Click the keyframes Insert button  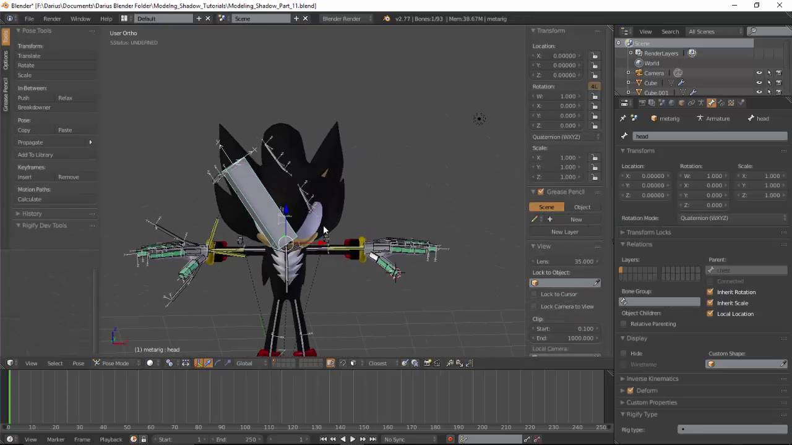35,177
